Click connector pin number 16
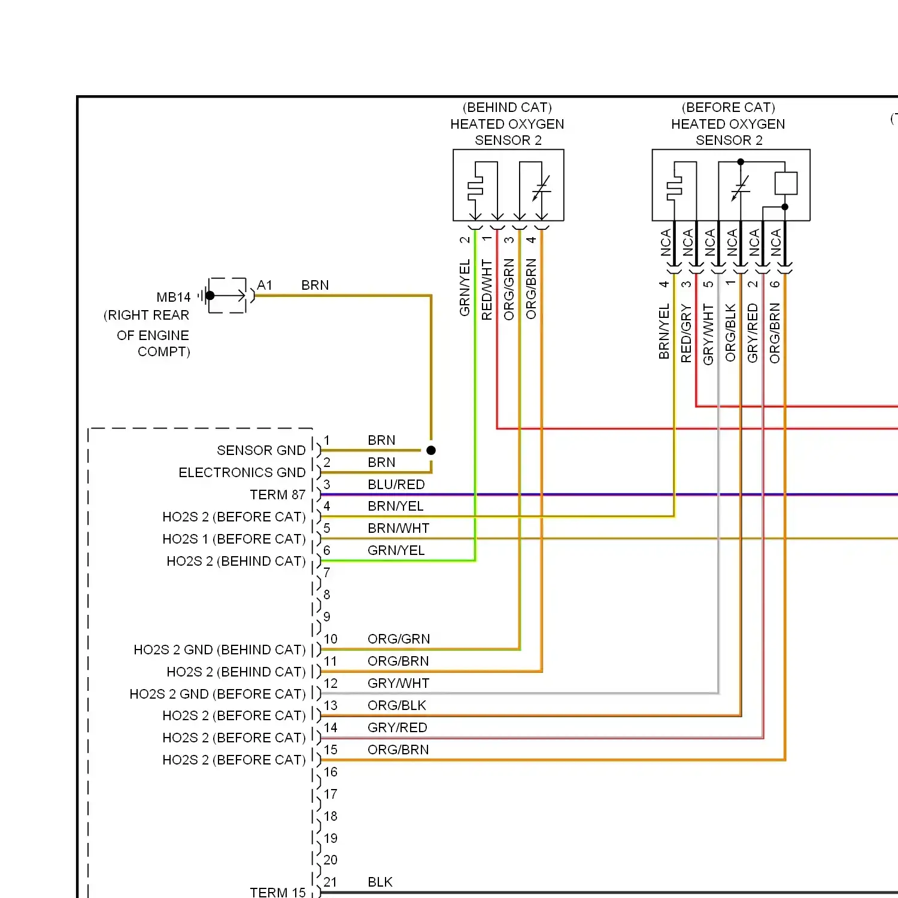Screen dimensions: 898x898 (x=330, y=772)
